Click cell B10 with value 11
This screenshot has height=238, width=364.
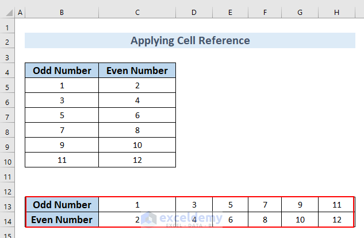click(62, 161)
